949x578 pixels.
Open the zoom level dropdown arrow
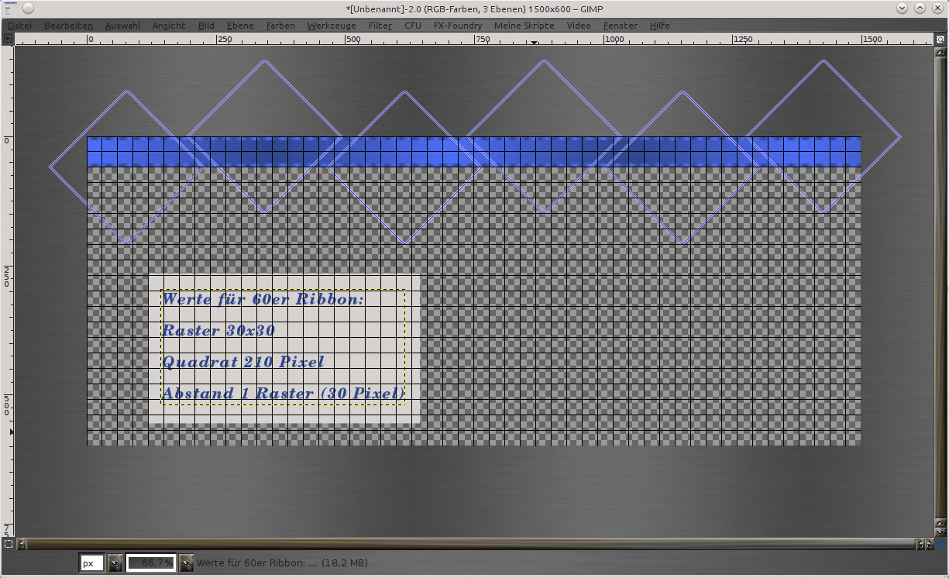pos(186,563)
